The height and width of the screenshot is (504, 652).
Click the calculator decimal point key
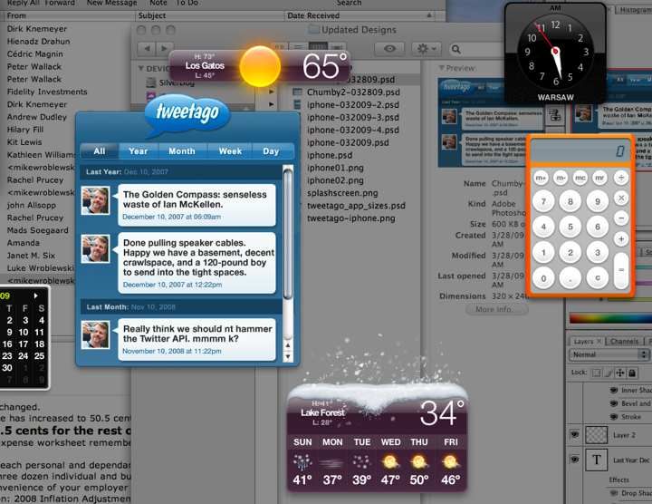[570, 278]
